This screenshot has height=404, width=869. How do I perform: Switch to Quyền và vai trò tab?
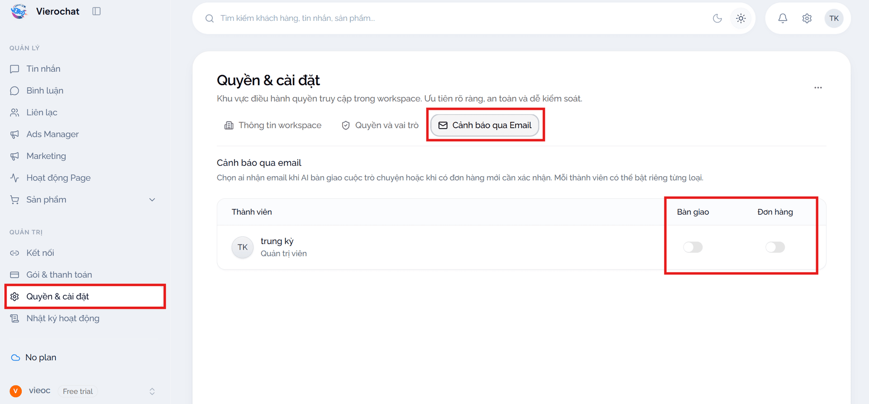click(x=380, y=125)
